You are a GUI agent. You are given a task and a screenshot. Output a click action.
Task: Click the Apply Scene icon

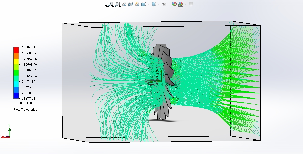(181, 4)
